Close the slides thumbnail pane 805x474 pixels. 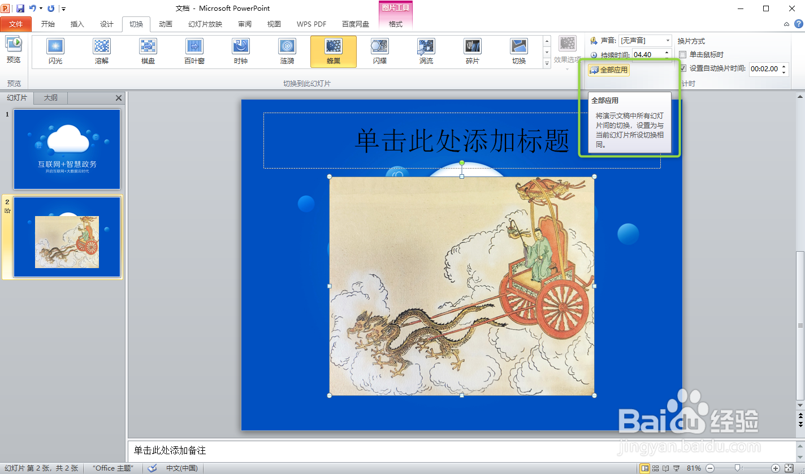pyautogui.click(x=119, y=98)
